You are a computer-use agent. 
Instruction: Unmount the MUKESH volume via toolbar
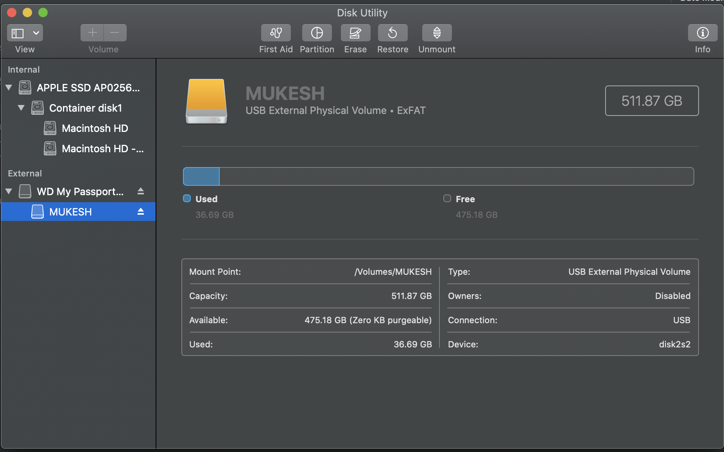click(437, 33)
